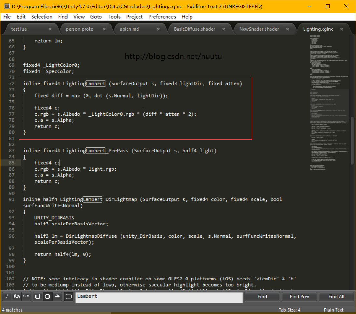The image size is (356, 314).
Task: Close the person.proto tab
Action: [104, 29]
